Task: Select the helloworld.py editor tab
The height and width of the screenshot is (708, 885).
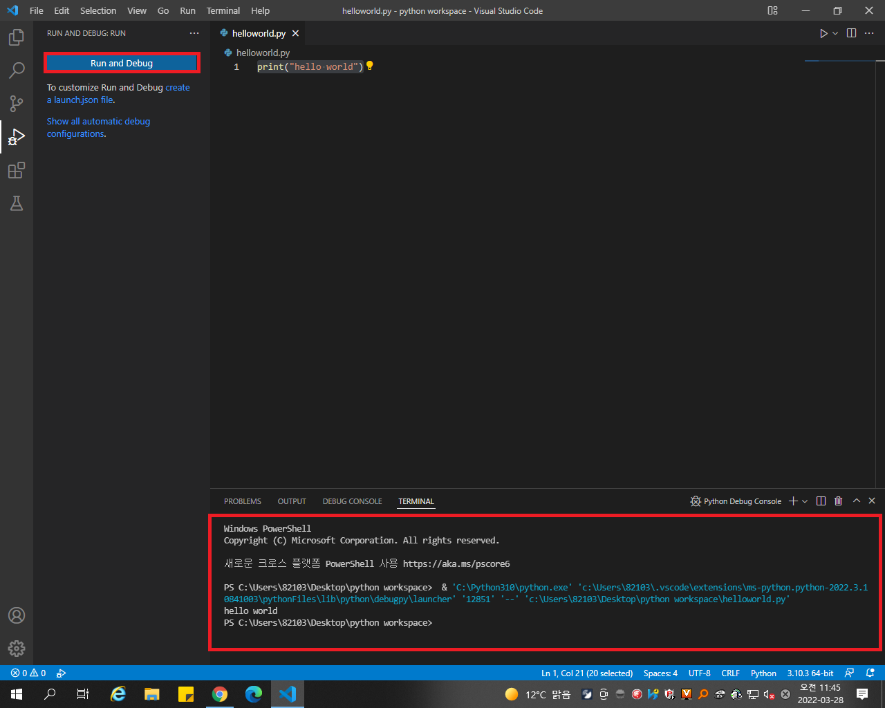Action: click(259, 33)
